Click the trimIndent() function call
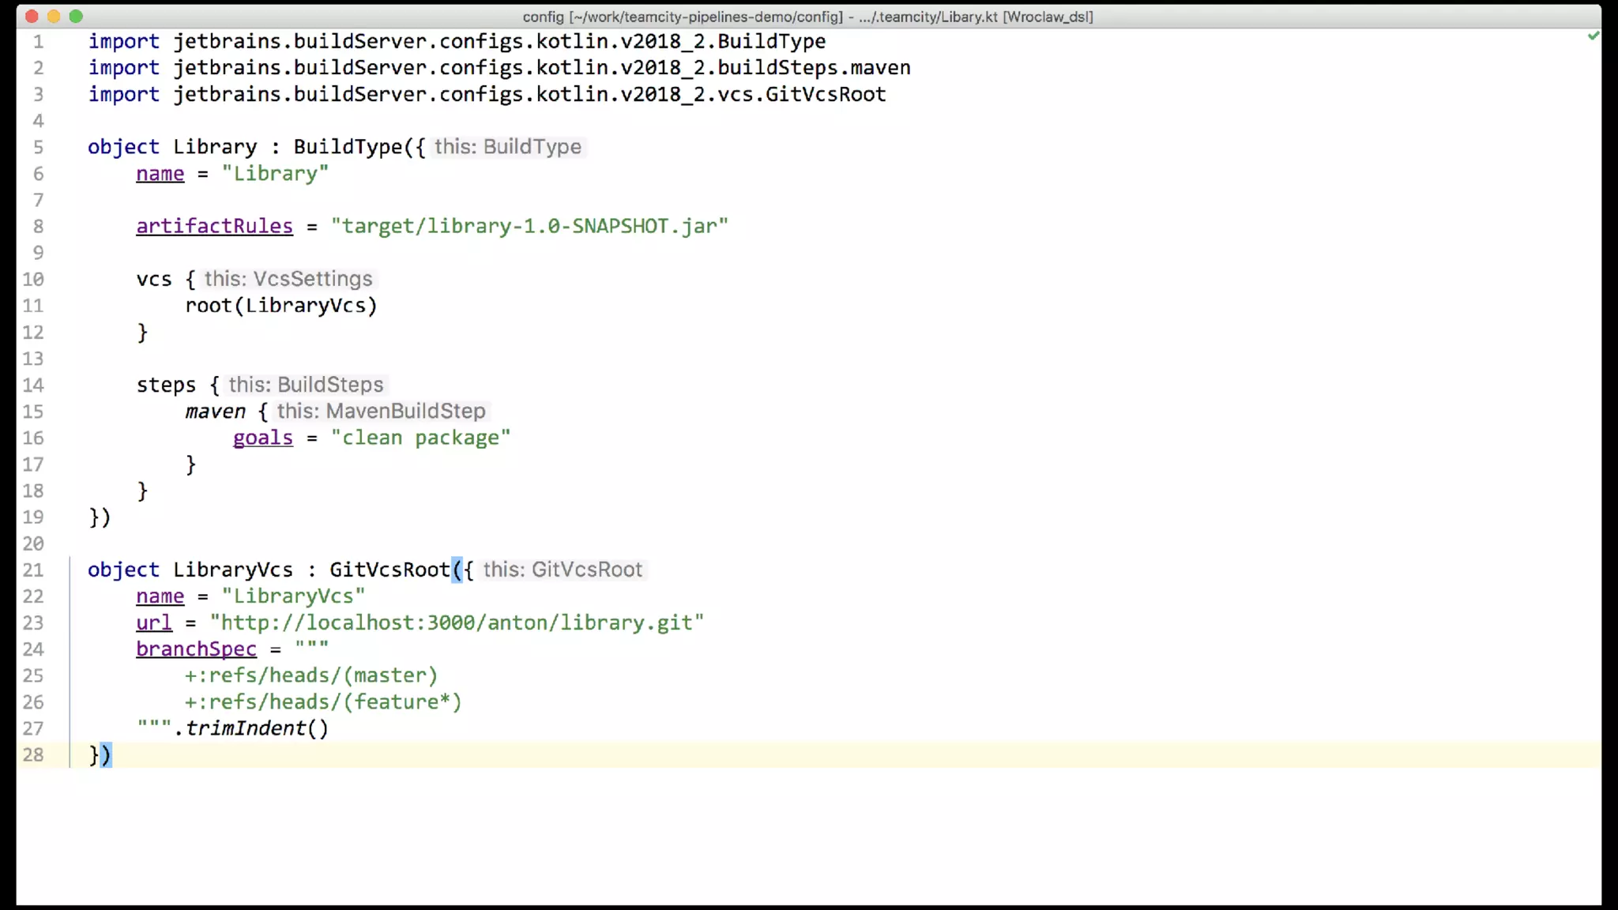Screen dimensions: 1618x910 tap(256, 728)
